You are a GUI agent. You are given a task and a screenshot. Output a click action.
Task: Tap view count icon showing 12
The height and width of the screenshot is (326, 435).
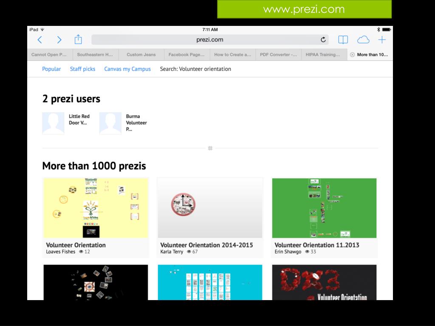point(81,252)
